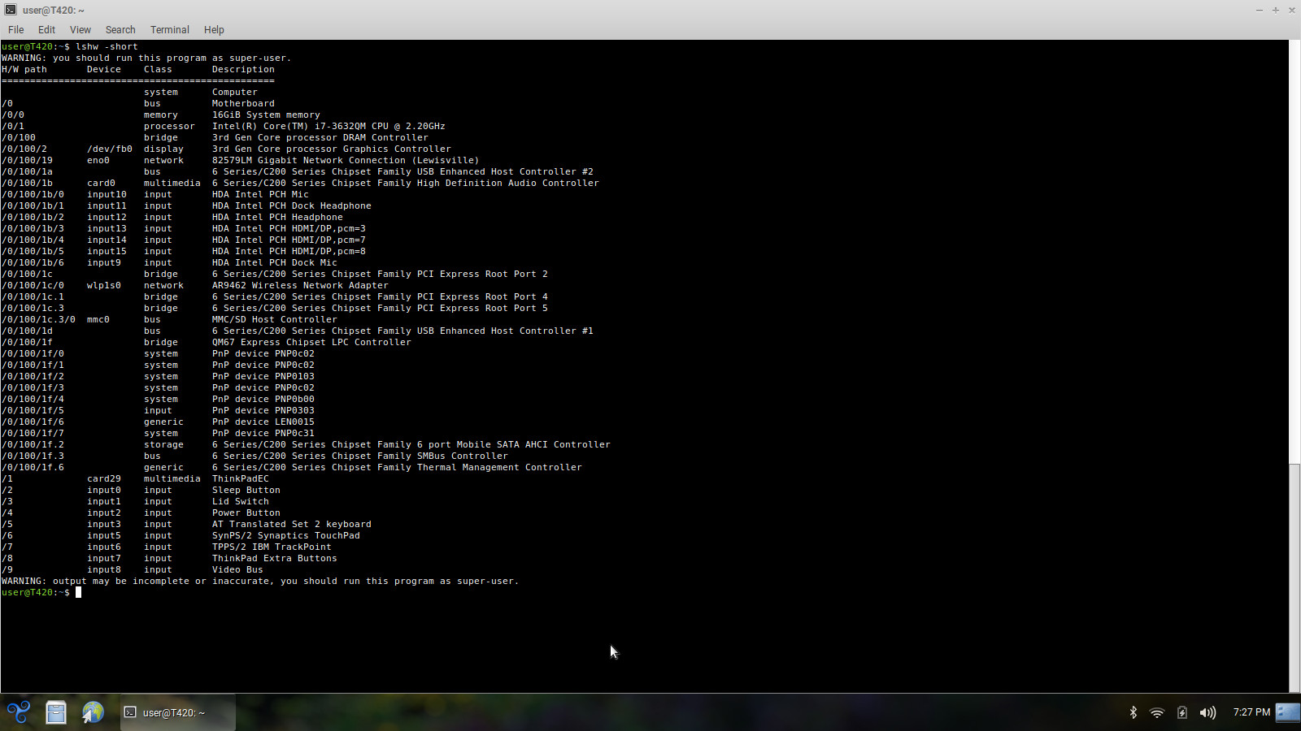Viewport: 1301px width, 731px height.
Task: Click 'Power Button' description
Action: point(246,513)
